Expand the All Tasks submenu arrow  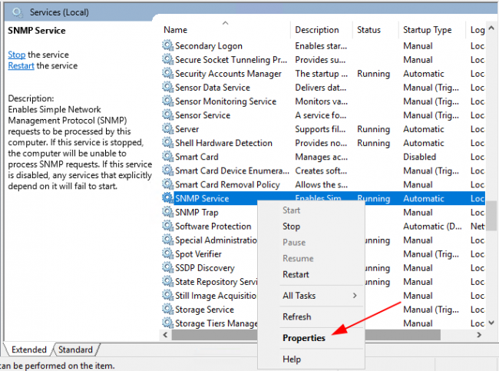click(355, 296)
